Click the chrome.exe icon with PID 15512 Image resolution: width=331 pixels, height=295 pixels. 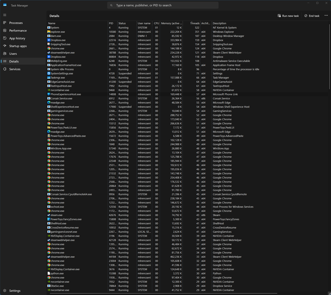pos(49,123)
